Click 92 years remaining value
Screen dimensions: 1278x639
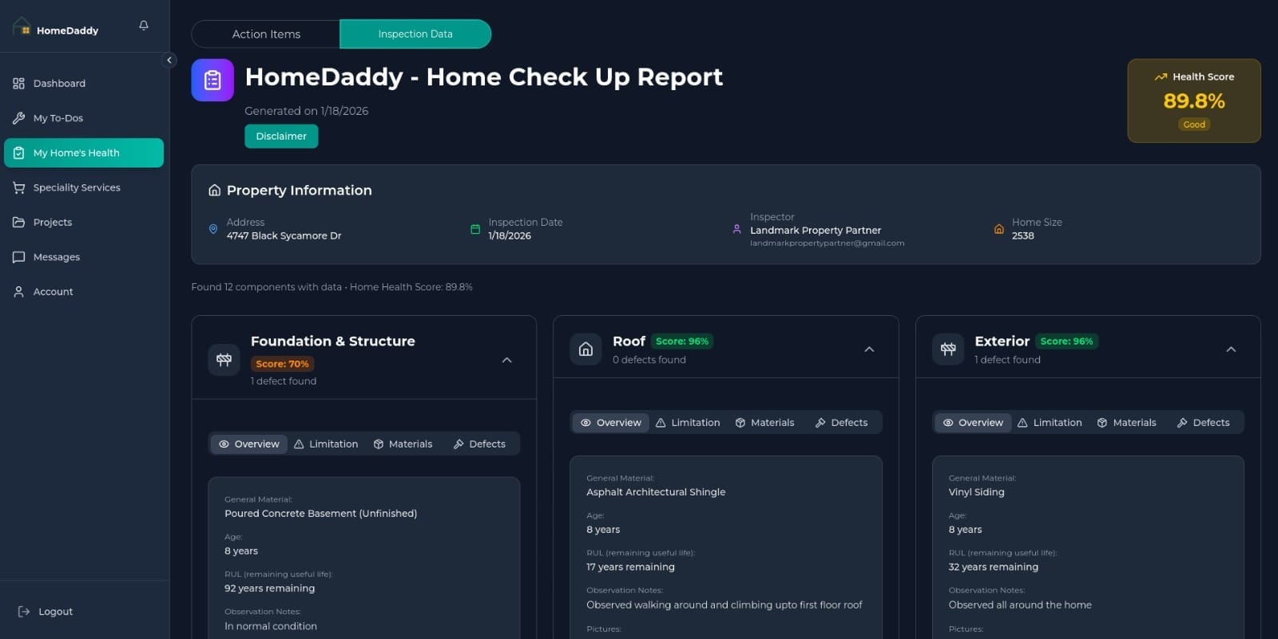269,589
